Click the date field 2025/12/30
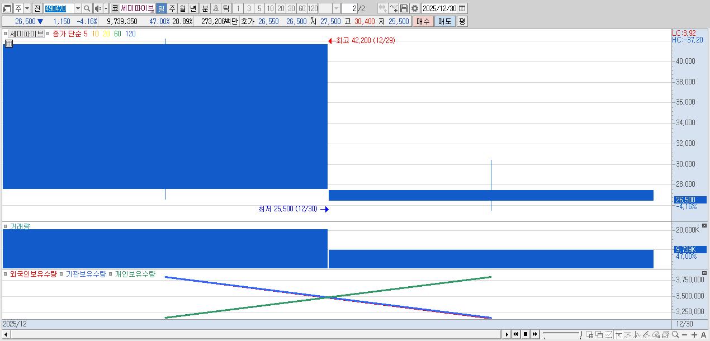This screenshot has width=710, height=341. point(439,8)
